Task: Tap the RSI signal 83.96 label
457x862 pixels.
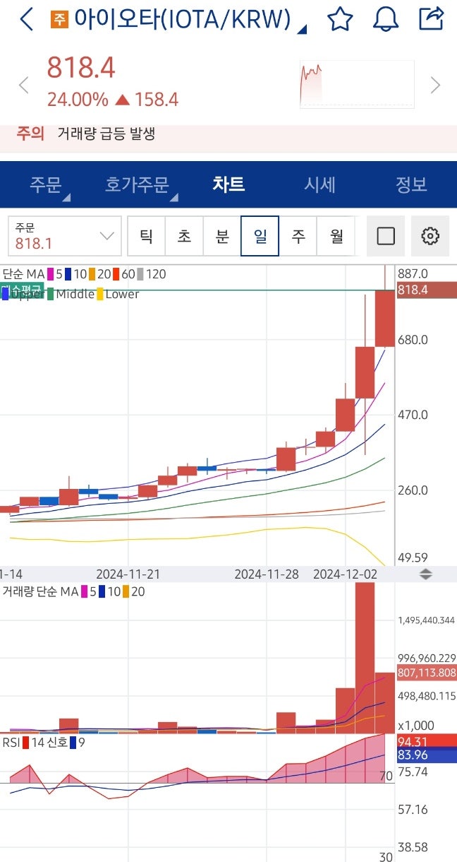Action: pos(427,756)
